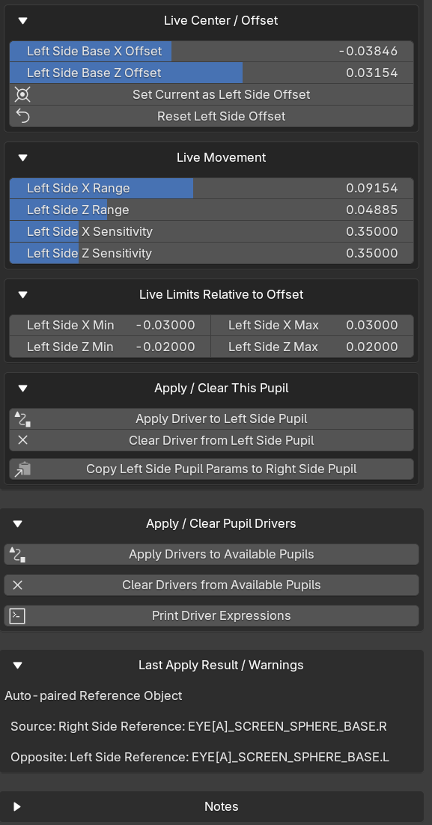This screenshot has width=432, height=825.
Task: Click the Left Side X Max field
Action: pyautogui.click(x=312, y=325)
